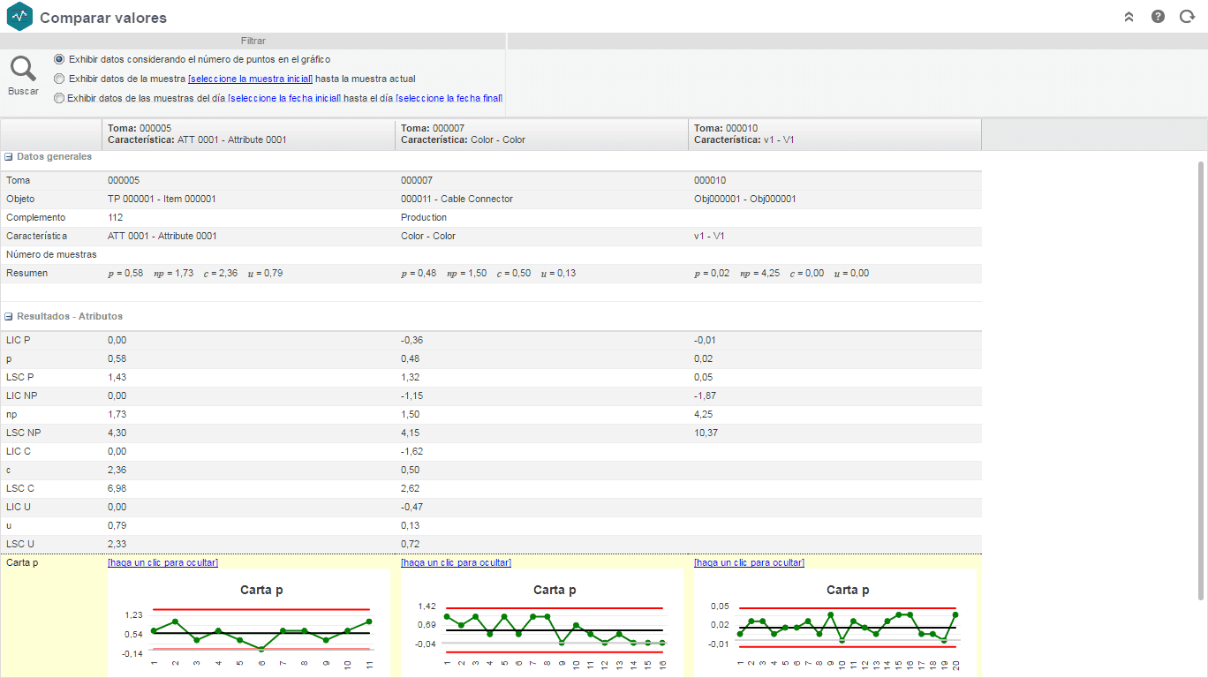The height and width of the screenshot is (678, 1208).
Task: Click the vertical scrollbar thumb
Action: (x=1200, y=380)
